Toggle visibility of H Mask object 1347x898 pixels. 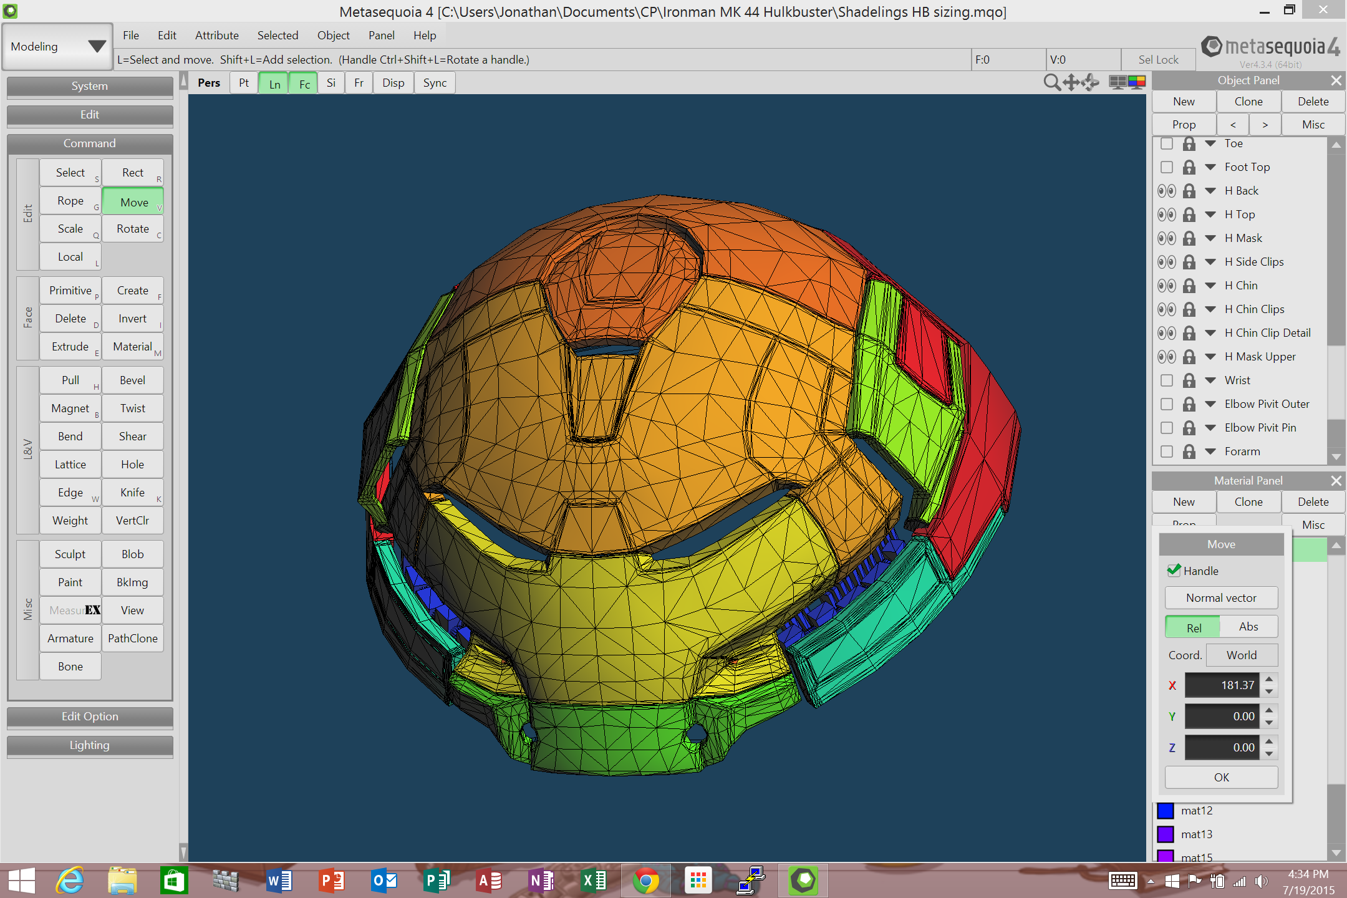click(x=1167, y=238)
